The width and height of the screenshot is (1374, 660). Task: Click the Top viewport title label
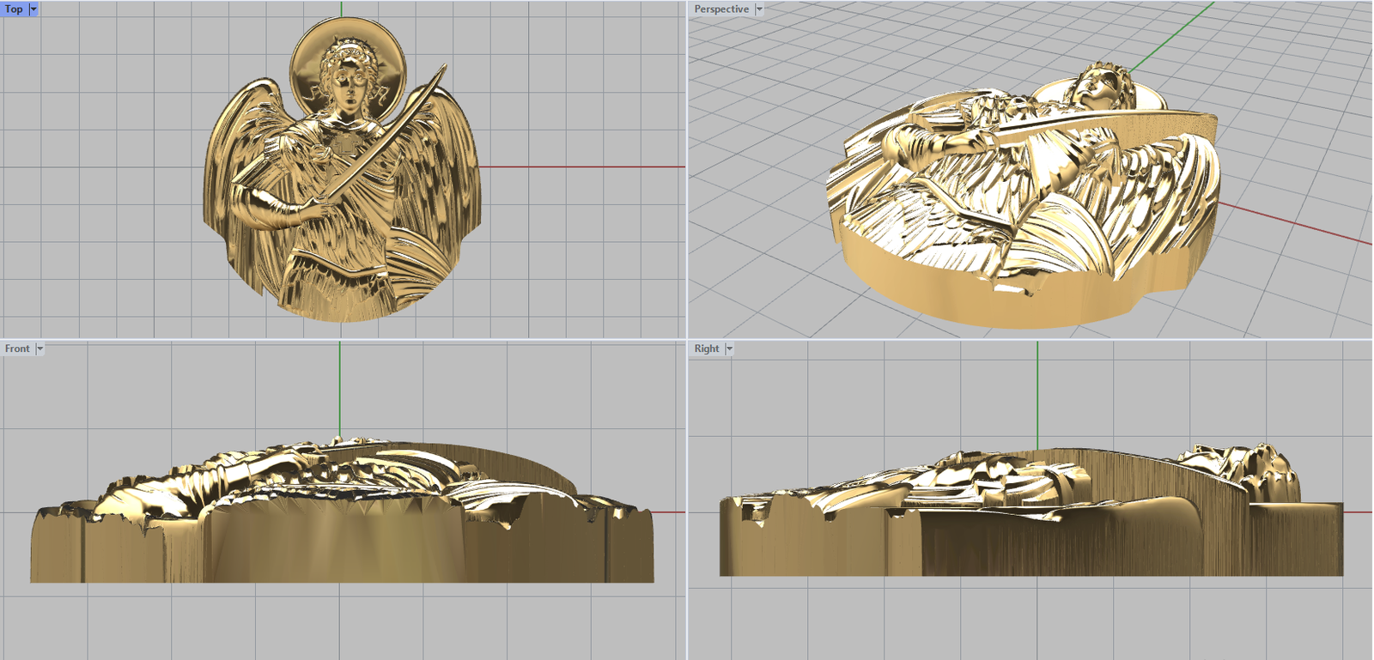[14, 9]
